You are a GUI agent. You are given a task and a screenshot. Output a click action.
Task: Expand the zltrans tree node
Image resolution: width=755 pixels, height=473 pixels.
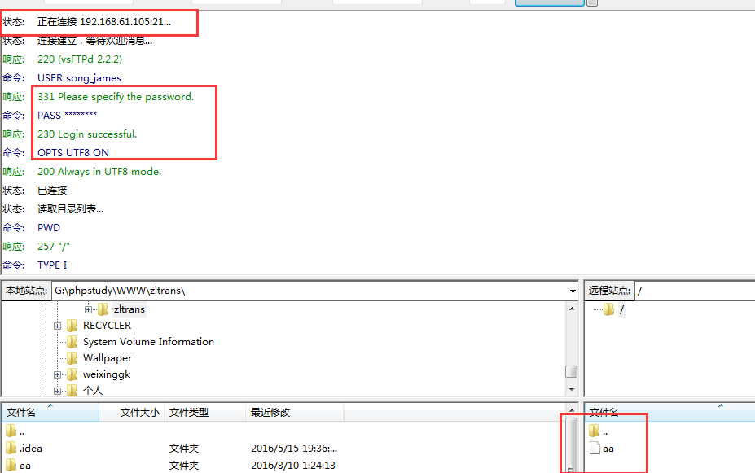click(x=88, y=309)
